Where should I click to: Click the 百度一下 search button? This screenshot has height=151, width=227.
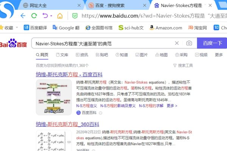[212, 43]
